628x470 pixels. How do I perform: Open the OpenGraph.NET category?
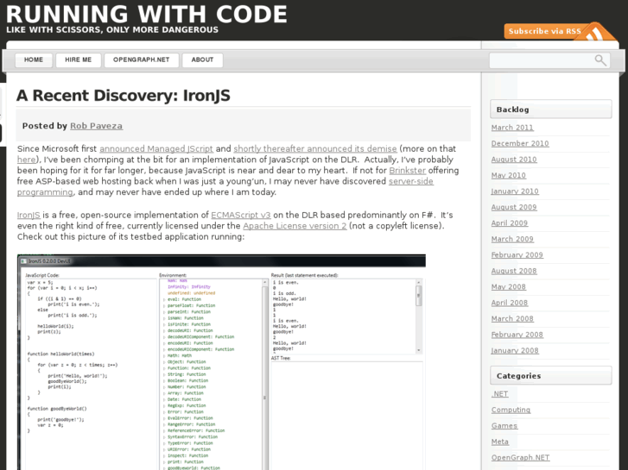point(520,458)
